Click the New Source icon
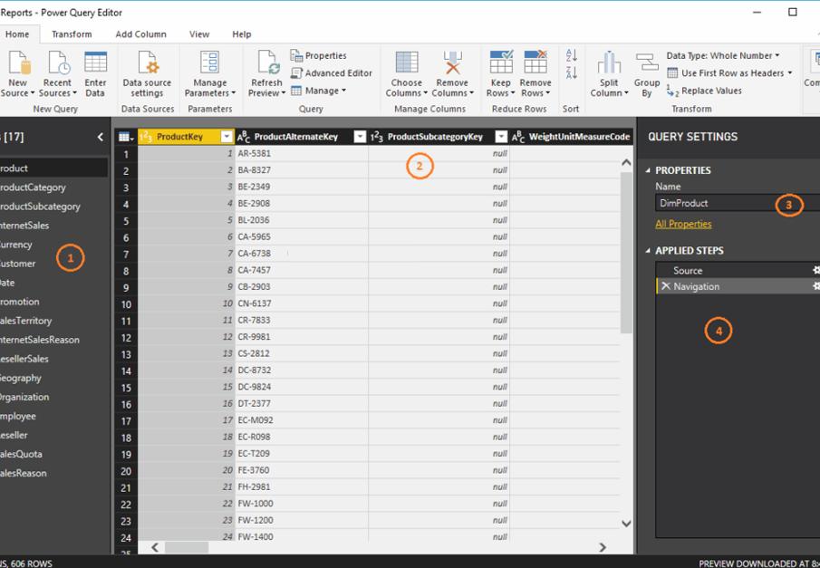The width and height of the screenshot is (820, 568). [x=19, y=63]
